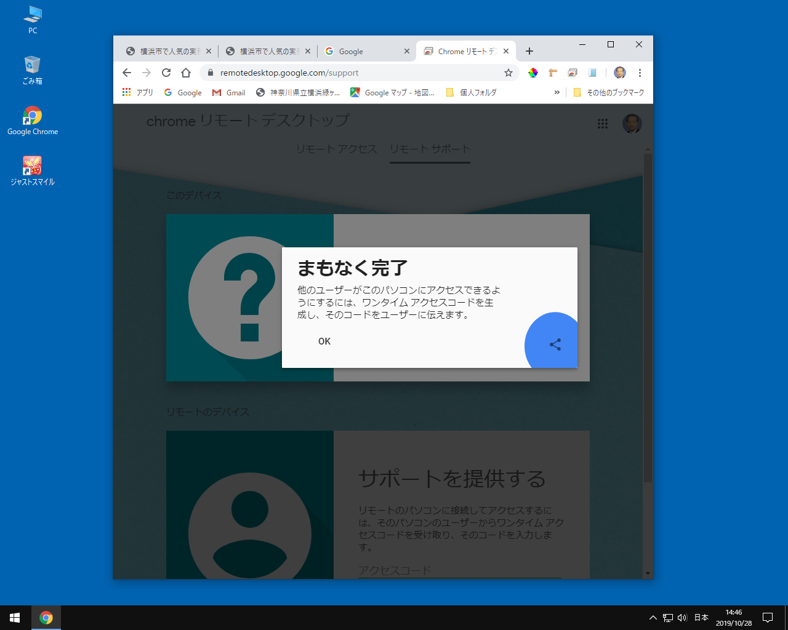This screenshot has height=630, width=788.
Task: Open the notification center icon
Action: [x=768, y=618]
